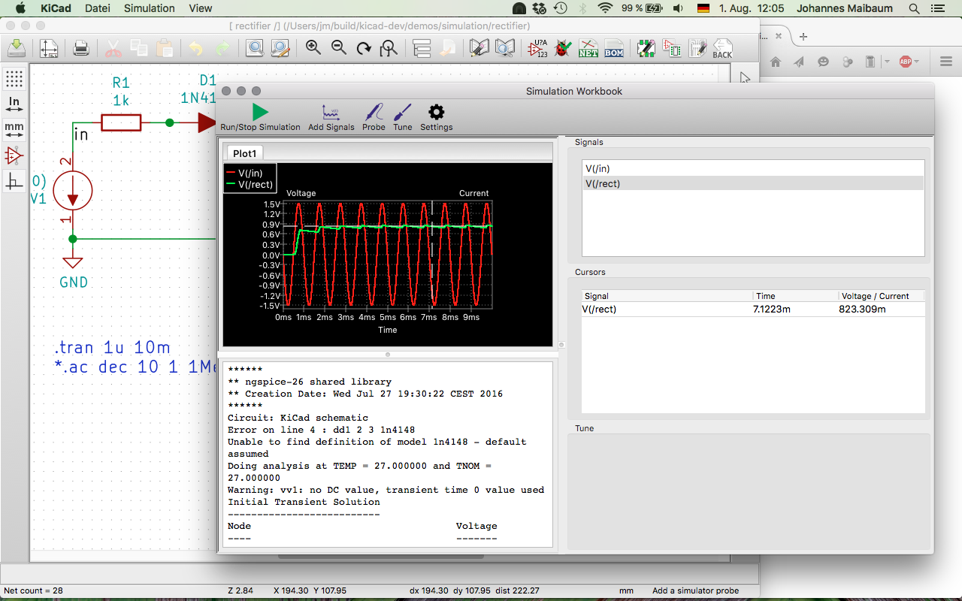962x601 pixels.
Task: Open Add Signals dialog
Action: click(331, 113)
